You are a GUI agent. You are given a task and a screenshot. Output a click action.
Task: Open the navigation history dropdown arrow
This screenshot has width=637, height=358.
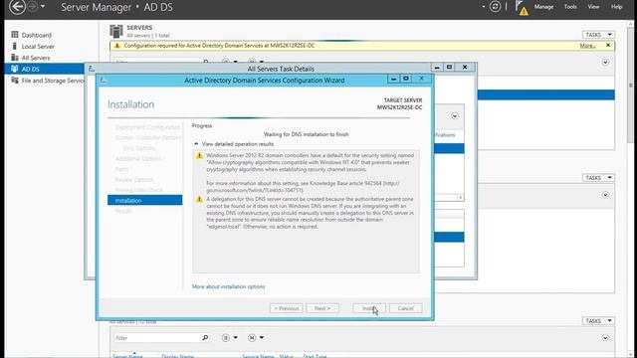pyautogui.click(x=43, y=7)
